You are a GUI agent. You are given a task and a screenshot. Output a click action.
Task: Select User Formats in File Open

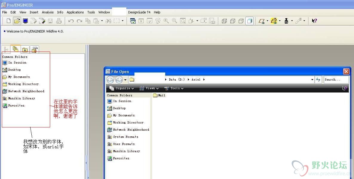121,144
